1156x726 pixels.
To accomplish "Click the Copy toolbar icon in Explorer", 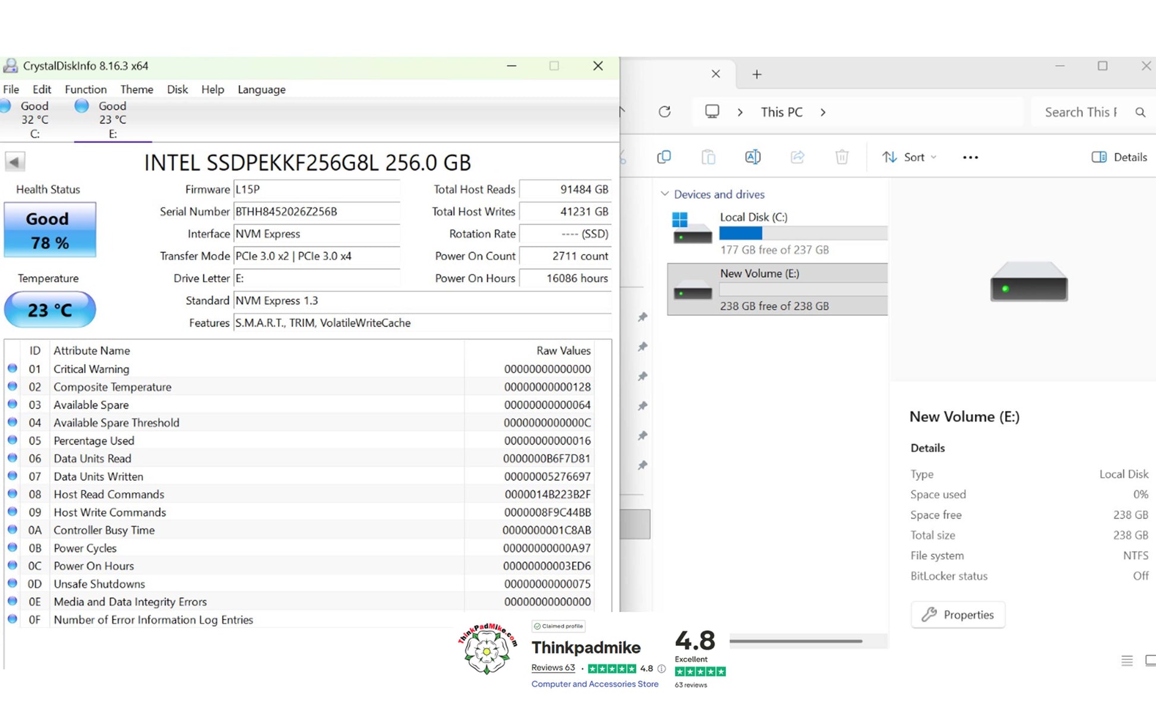I will point(664,157).
